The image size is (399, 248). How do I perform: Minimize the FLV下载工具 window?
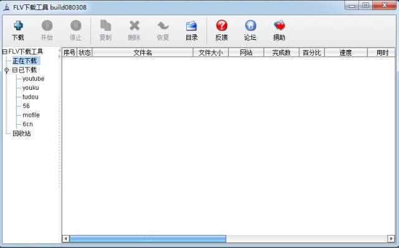click(352, 5)
